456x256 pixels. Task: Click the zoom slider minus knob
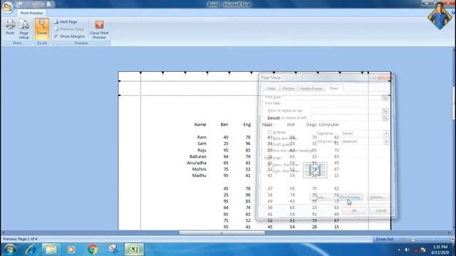(413, 239)
